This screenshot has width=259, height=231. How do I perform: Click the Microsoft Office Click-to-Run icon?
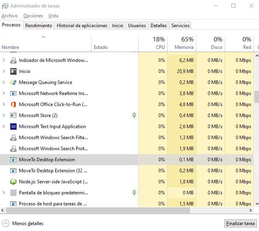coord(13,104)
